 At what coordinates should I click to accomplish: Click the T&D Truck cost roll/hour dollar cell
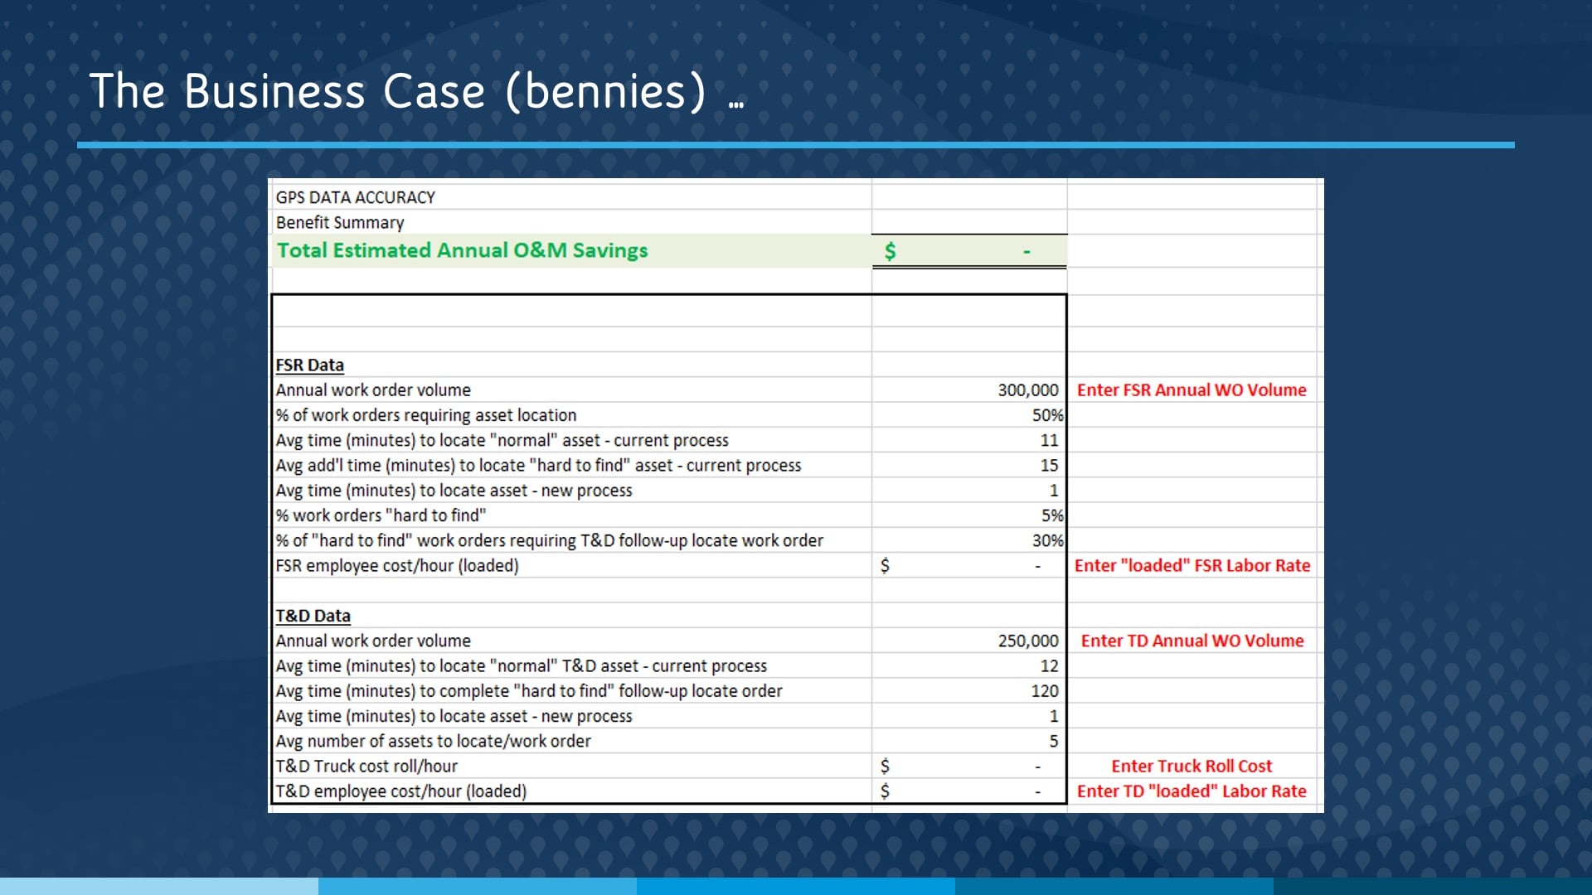968,766
